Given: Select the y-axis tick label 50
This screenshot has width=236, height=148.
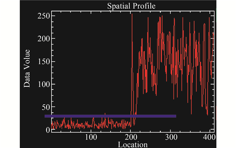Looking at the screenshot, I should (x=45, y=107).
